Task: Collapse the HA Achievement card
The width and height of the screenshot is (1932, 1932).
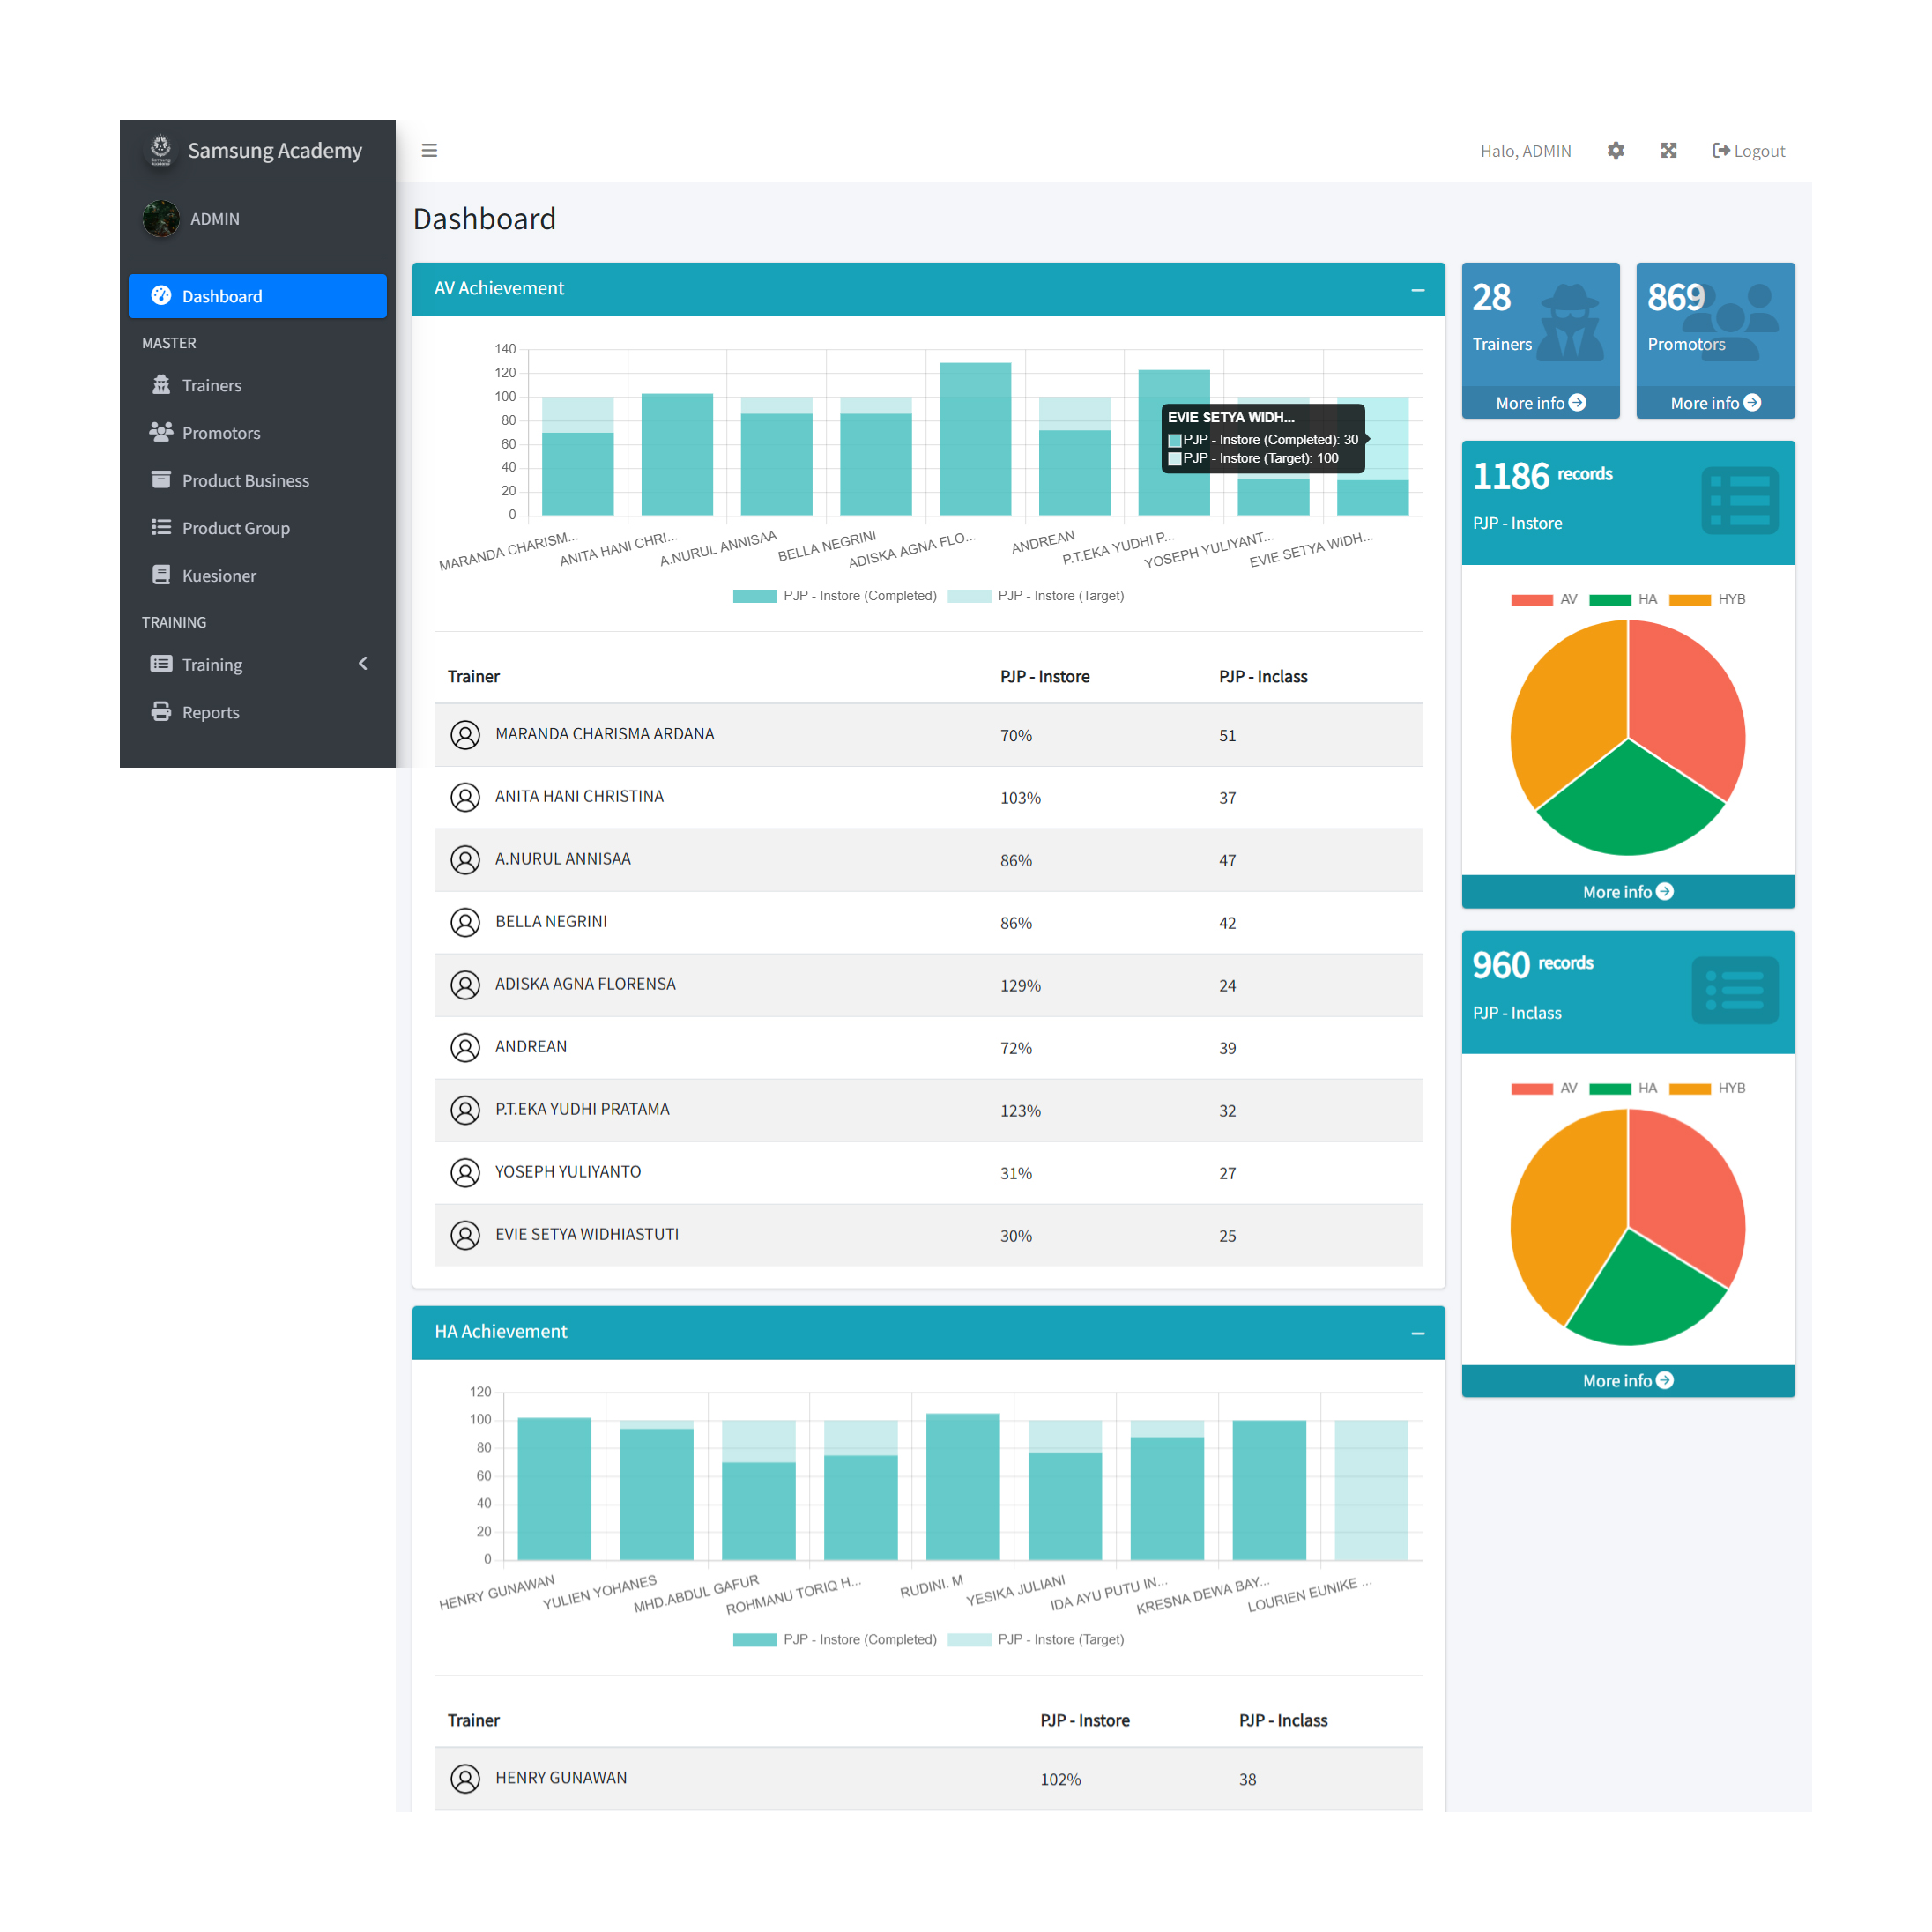Action: 1417,1333
